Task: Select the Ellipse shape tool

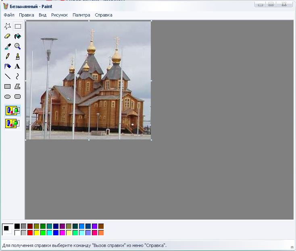Action: [x=7, y=97]
